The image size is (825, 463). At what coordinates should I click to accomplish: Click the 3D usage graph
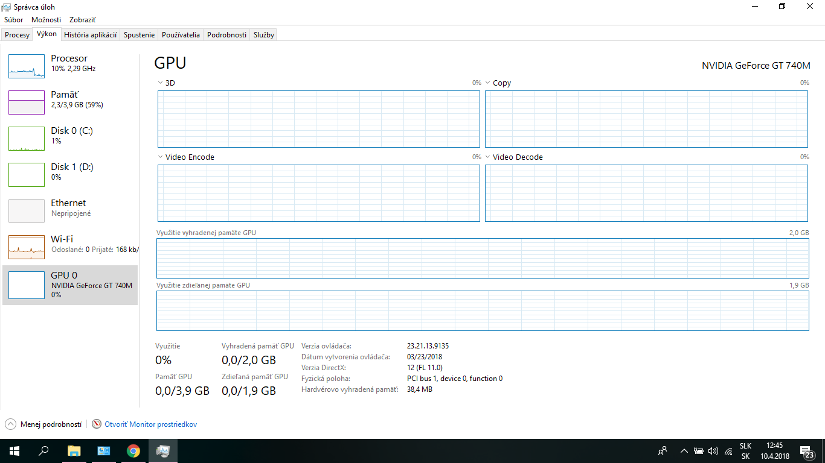(x=319, y=119)
